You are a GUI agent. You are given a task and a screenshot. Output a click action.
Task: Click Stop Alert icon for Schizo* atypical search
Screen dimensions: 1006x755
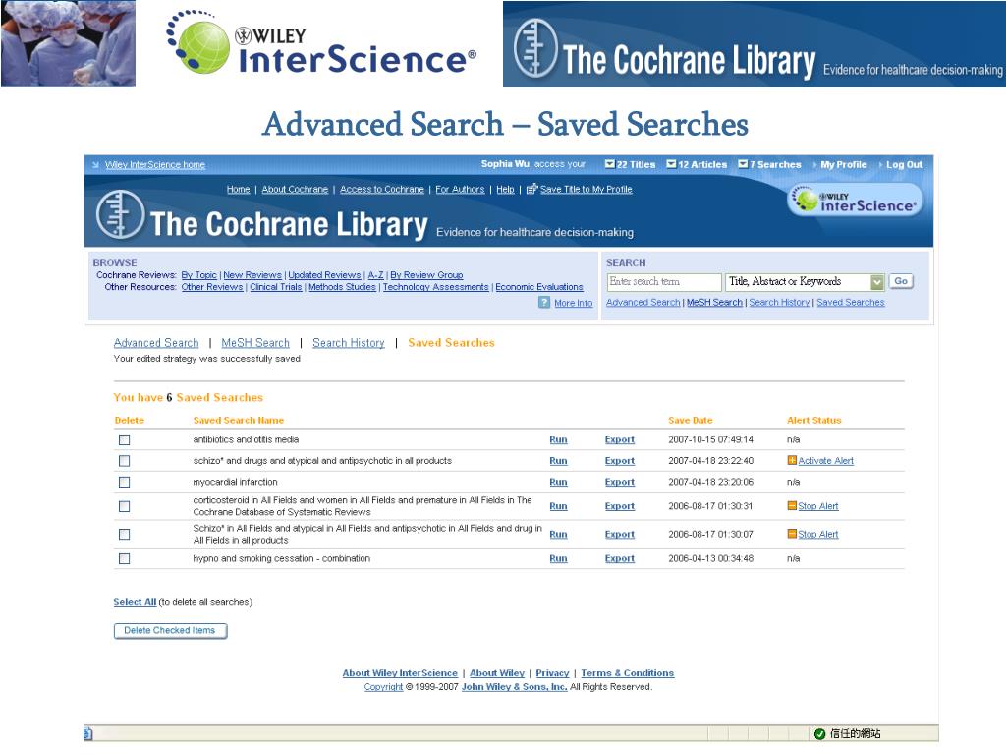tap(792, 534)
